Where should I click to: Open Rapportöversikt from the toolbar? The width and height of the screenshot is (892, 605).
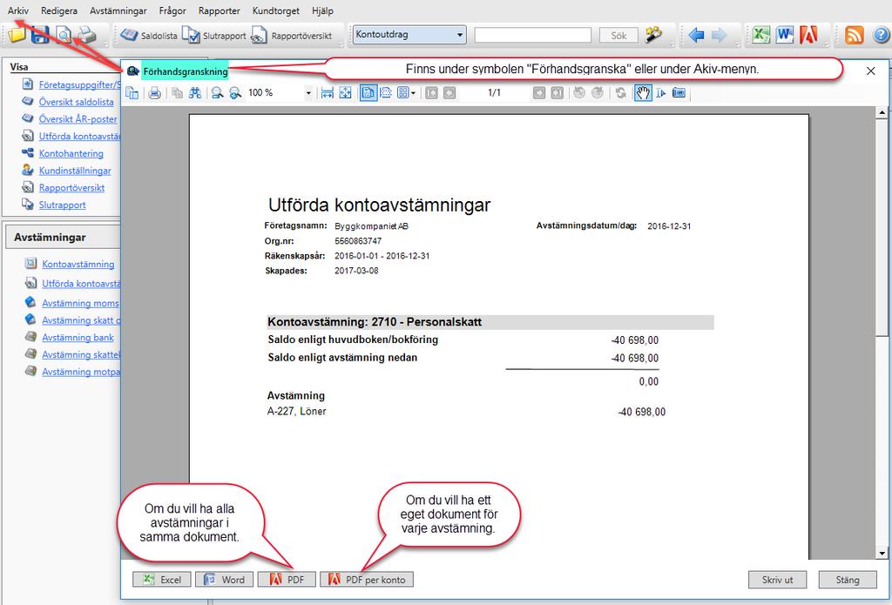292,35
